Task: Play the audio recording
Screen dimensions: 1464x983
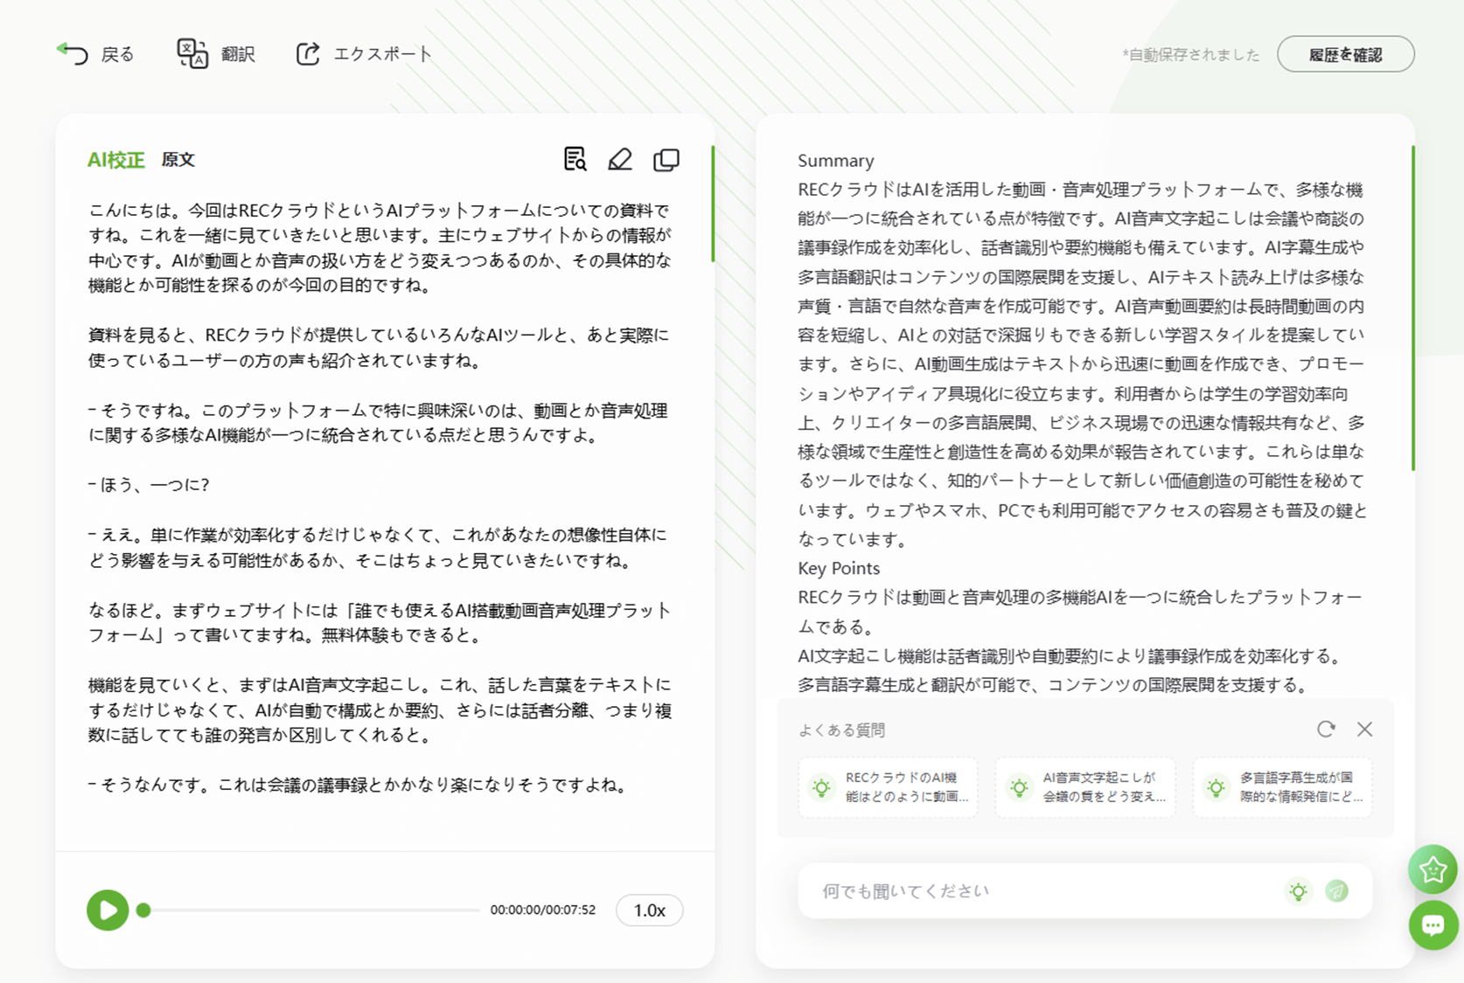Action: (108, 910)
